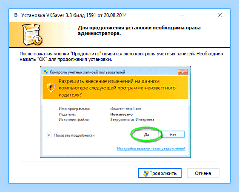Minimize the VKSaver installer window
The width and height of the screenshot is (239, 192).
coord(182,15)
